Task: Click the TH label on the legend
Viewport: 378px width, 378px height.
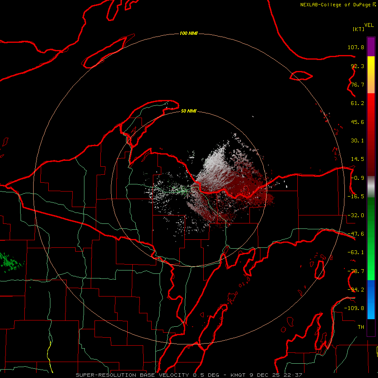Action: (x=361, y=327)
